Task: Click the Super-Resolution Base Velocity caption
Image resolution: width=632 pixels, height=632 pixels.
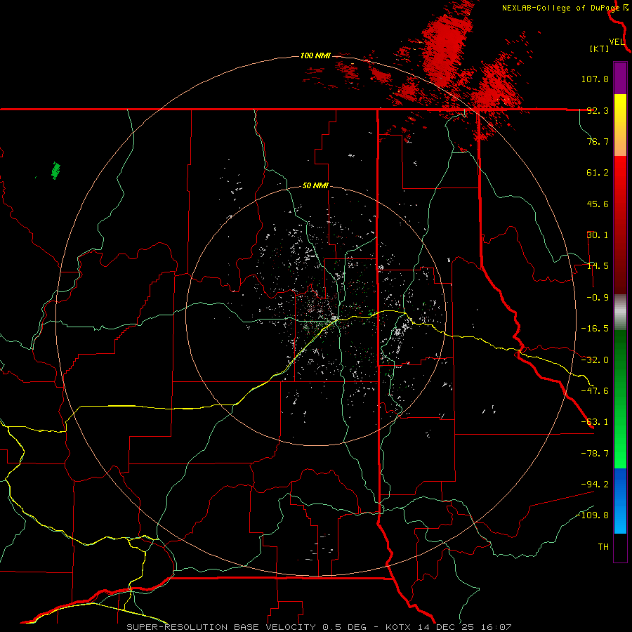Action: point(318,627)
